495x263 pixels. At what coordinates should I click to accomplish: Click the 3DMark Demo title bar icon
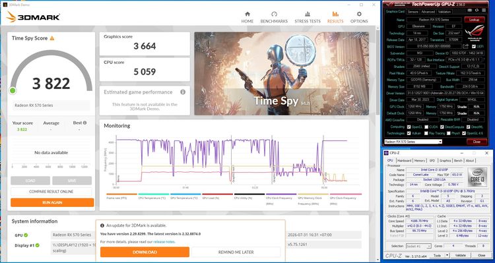pos(5,5)
